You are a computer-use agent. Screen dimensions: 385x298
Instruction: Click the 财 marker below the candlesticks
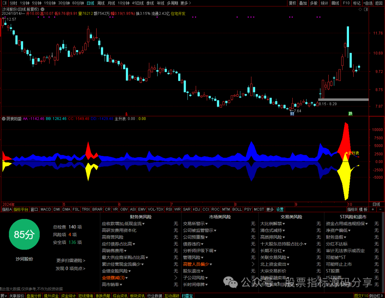pos(292,114)
